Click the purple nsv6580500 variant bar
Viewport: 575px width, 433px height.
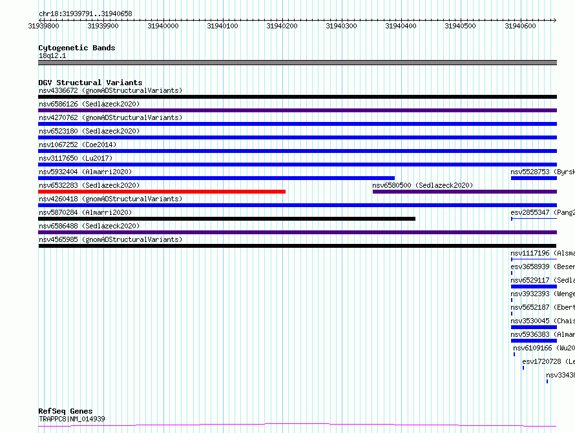coord(465,192)
